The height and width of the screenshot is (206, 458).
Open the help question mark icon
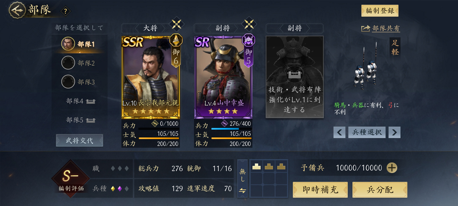[65, 11]
